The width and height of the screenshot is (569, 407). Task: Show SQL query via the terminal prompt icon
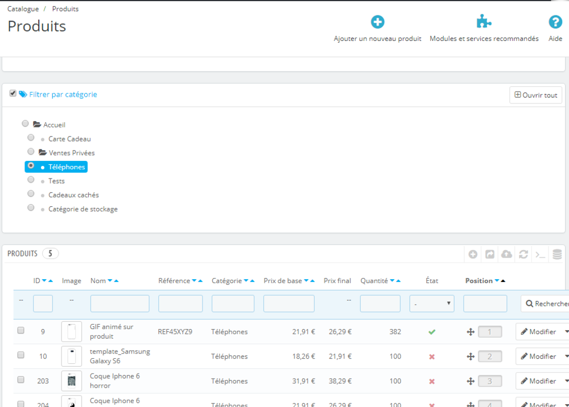[540, 254]
